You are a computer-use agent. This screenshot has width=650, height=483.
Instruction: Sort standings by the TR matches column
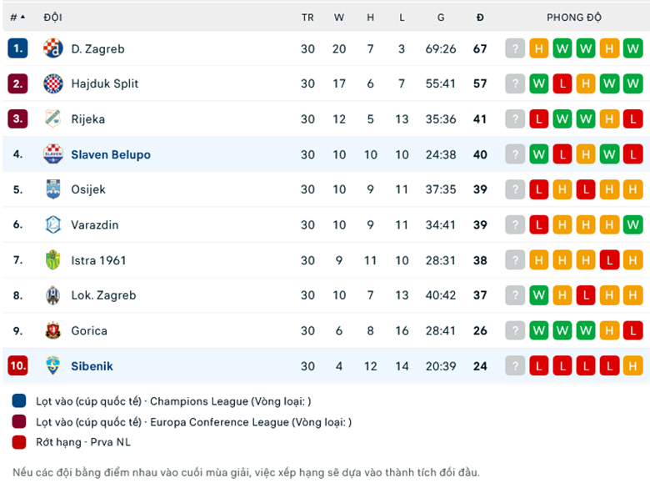[x=307, y=18]
